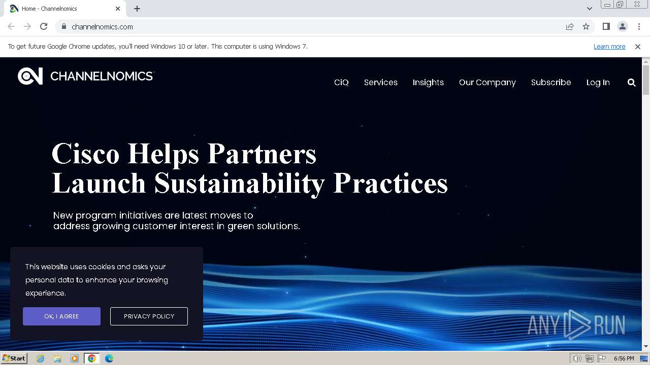Screen dimensions: 650x365
Task: Open the Chrome profile avatar
Action: coord(622,26)
